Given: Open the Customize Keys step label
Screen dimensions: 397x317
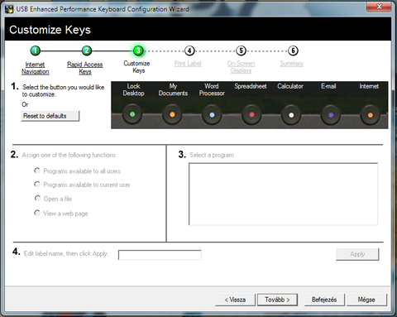Looking at the screenshot, I should point(136,67).
